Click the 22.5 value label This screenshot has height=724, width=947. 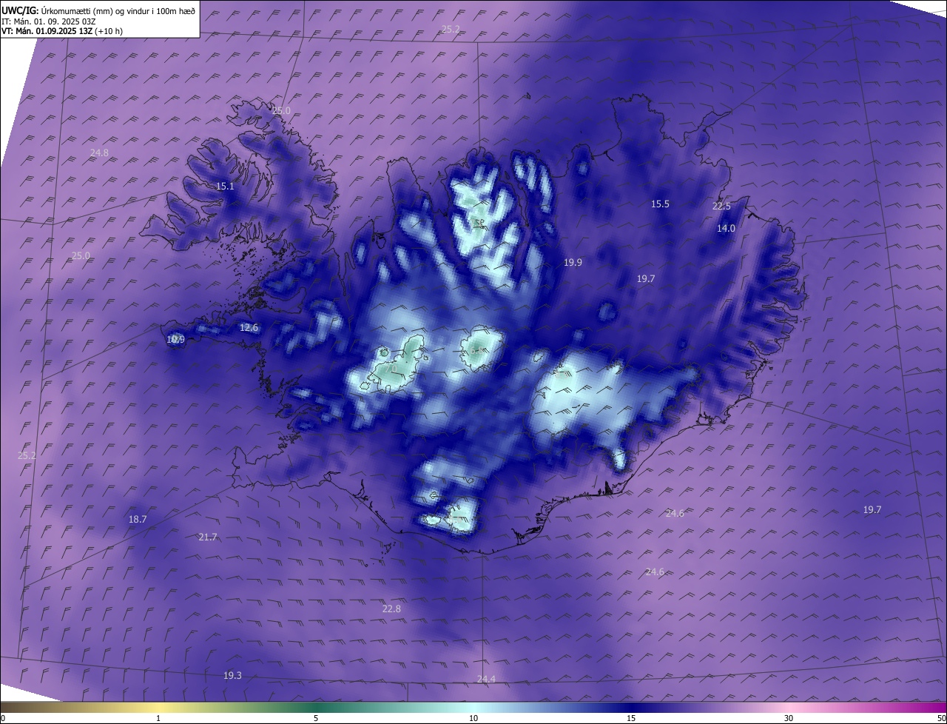[x=721, y=207]
